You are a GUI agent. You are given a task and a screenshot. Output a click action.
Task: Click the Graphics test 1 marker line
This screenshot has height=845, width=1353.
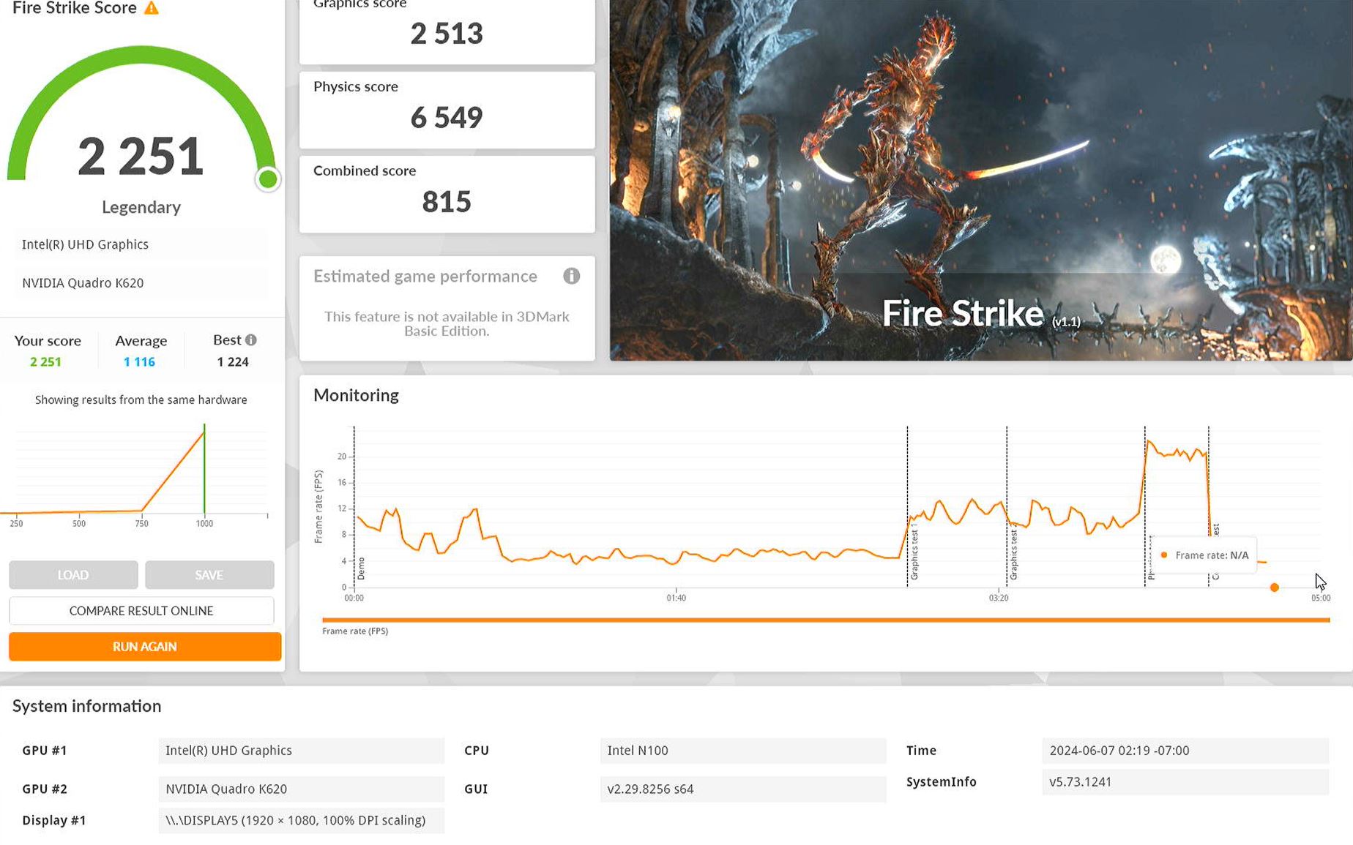click(x=908, y=506)
